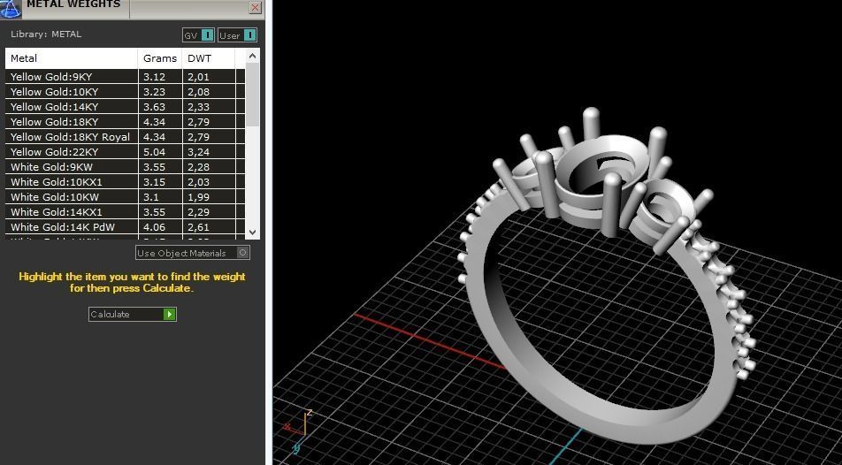Select the Yellow Gold:18KY Royal row
The image size is (842, 465).
[x=125, y=137]
